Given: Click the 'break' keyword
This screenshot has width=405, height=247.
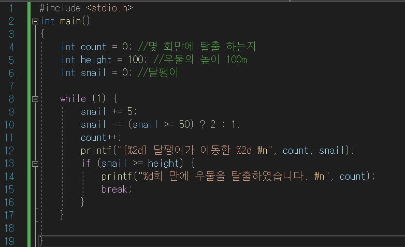Looking at the screenshot, I should pos(114,190).
